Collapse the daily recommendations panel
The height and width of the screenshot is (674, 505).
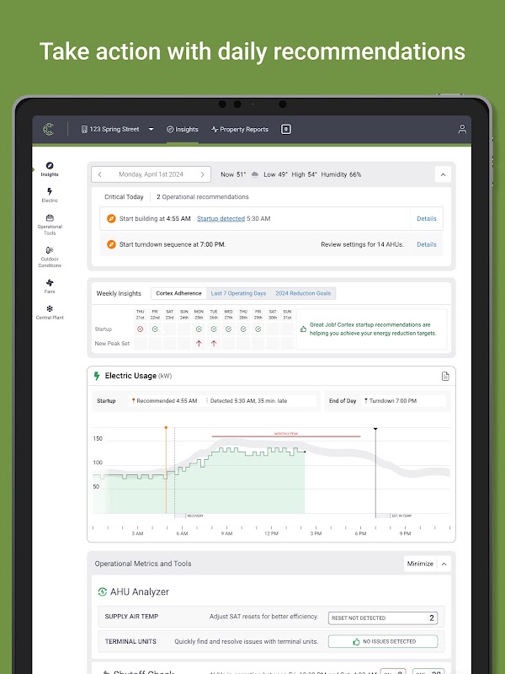coord(443,174)
